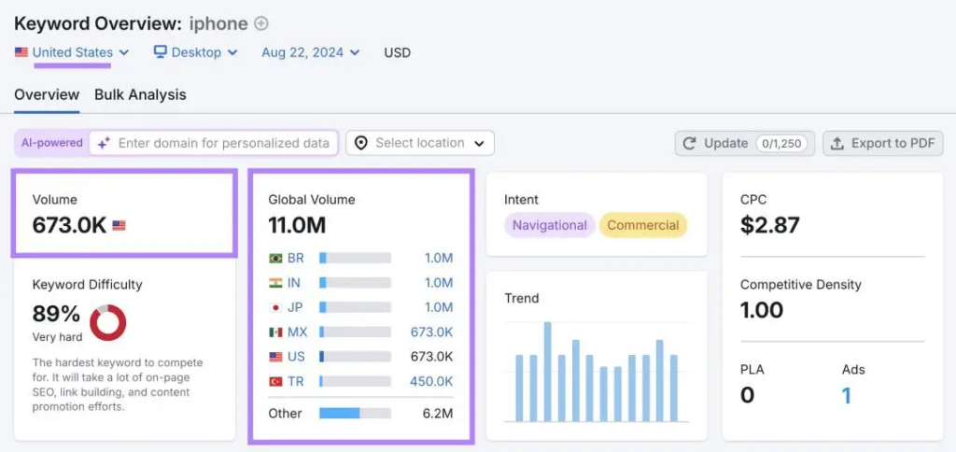This screenshot has height=452, width=956.
Task: Click the Turkey flag in Global Volume
Action: pyautogui.click(x=275, y=382)
